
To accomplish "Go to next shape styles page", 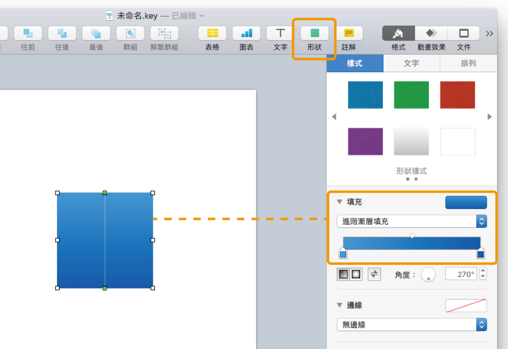I will [490, 117].
